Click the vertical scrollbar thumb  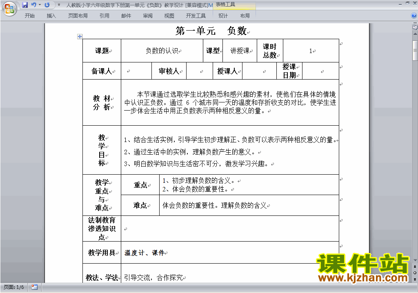click(x=415, y=50)
